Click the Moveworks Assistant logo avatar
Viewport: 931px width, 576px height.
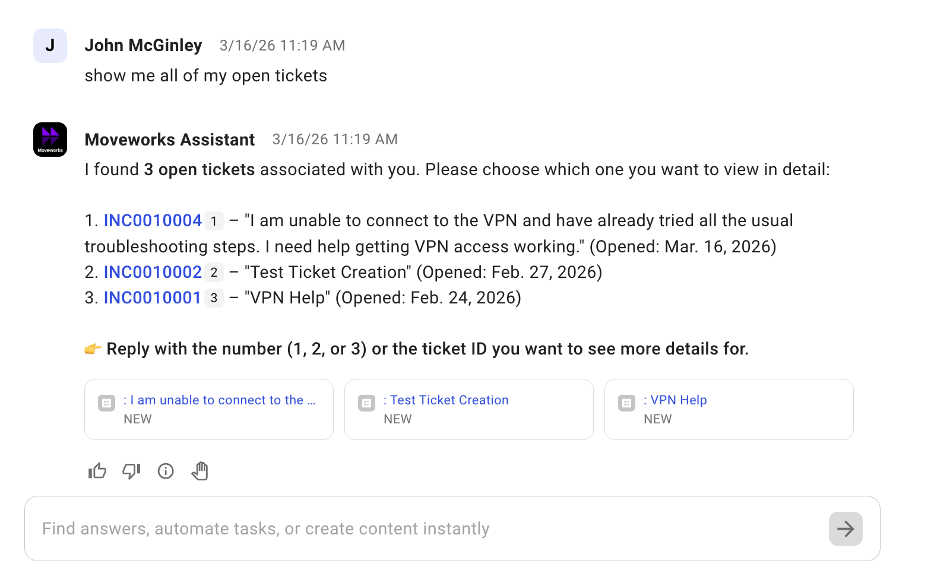pyautogui.click(x=50, y=140)
